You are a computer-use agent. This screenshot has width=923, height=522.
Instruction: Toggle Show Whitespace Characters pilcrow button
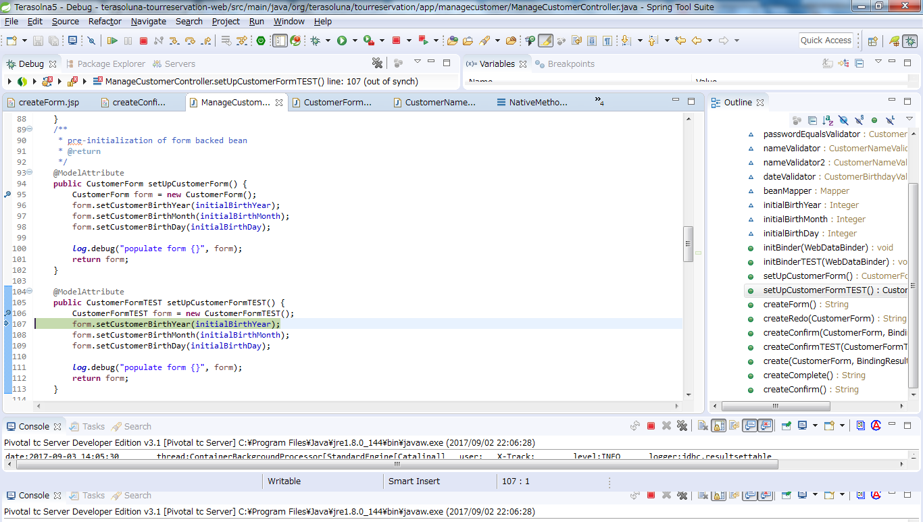point(607,41)
